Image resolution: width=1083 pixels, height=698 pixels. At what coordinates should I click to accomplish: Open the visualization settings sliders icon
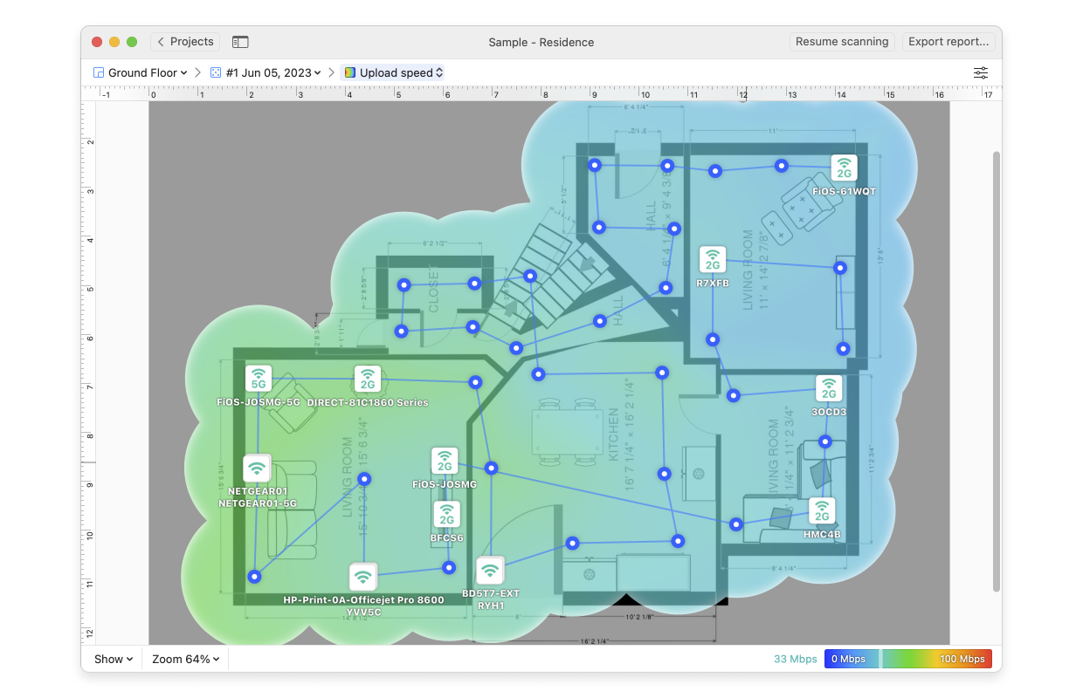981,72
